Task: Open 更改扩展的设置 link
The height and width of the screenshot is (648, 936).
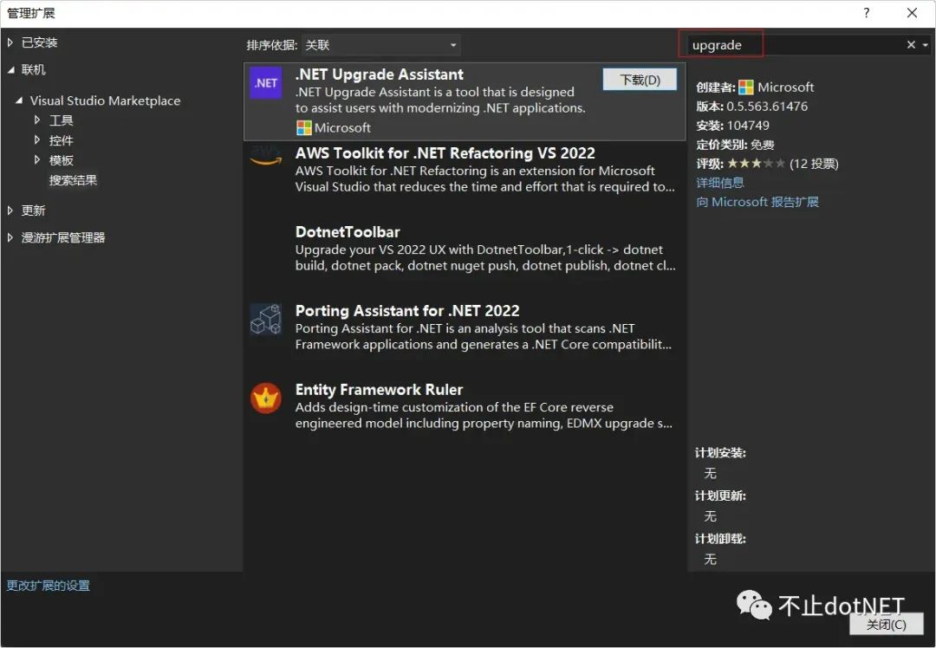Action: pyautogui.click(x=49, y=586)
